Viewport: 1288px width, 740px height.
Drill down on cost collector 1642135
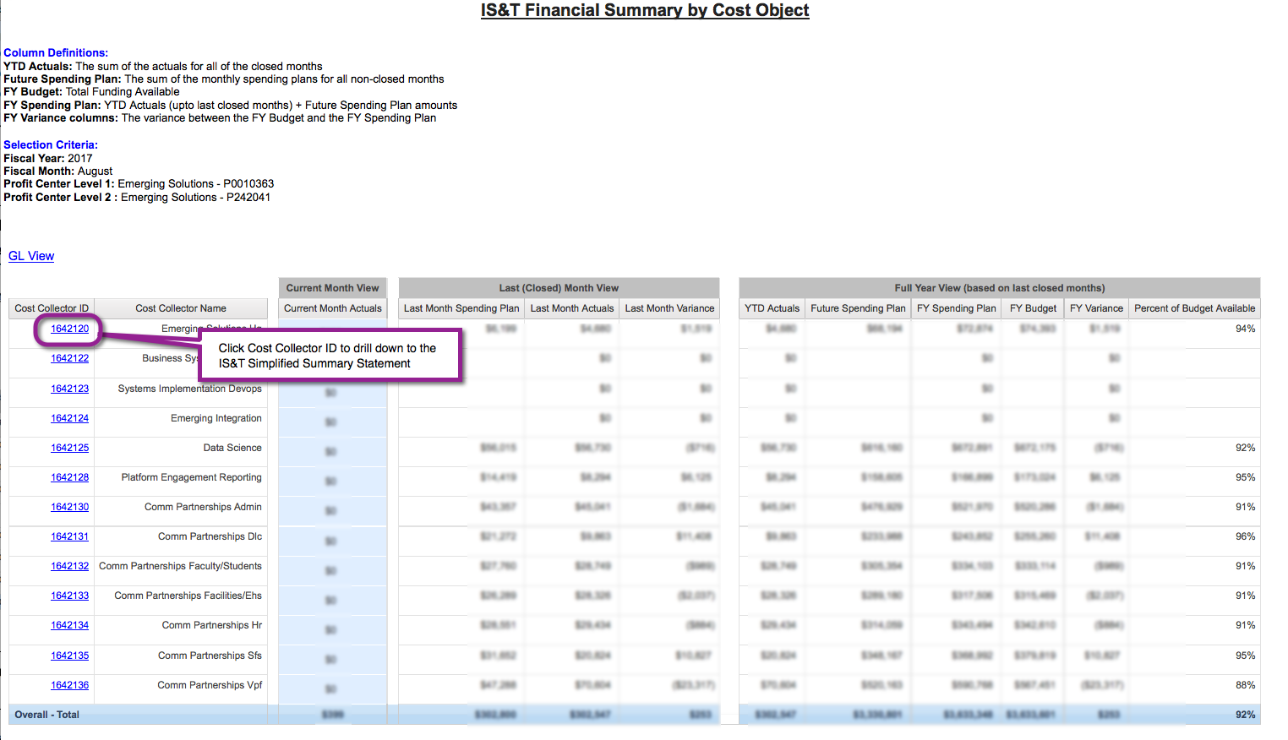[69, 656]
